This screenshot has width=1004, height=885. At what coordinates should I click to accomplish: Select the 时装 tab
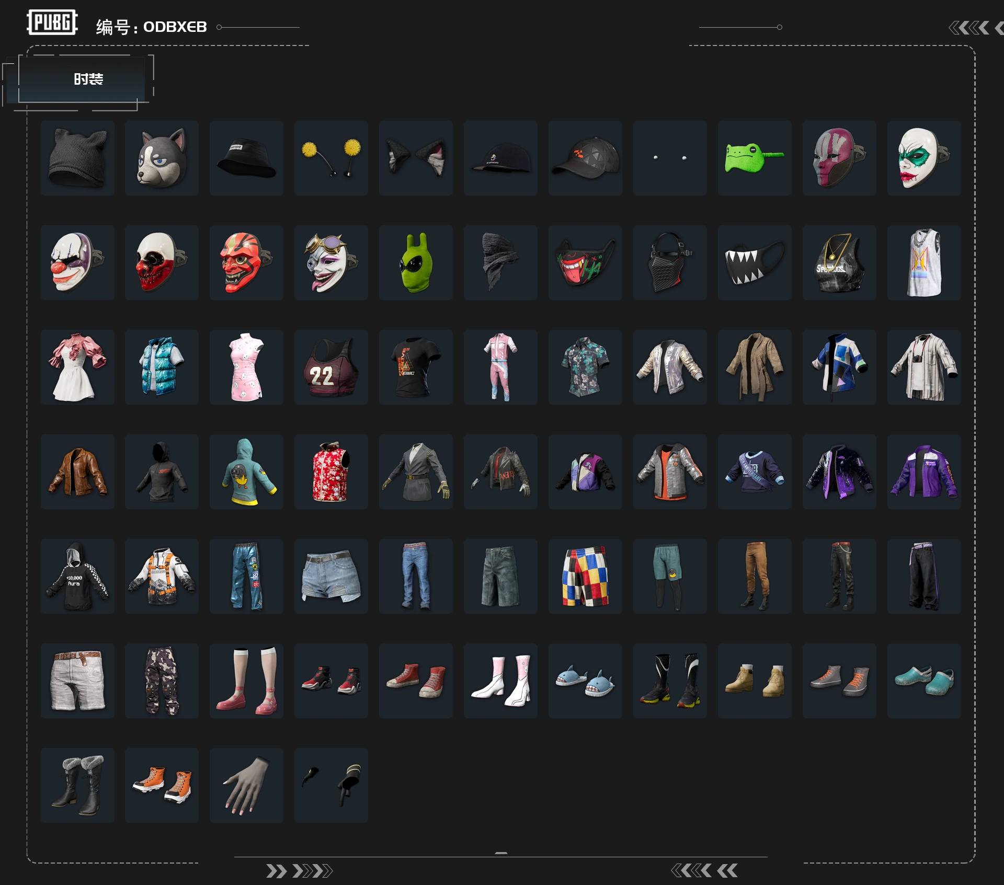88,79
